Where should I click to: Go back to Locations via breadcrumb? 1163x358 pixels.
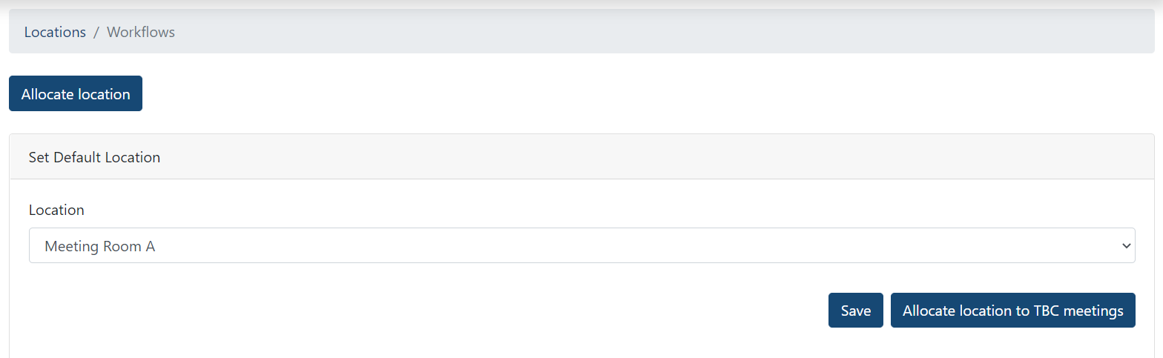pyautogui.click(x=55, y=32)
